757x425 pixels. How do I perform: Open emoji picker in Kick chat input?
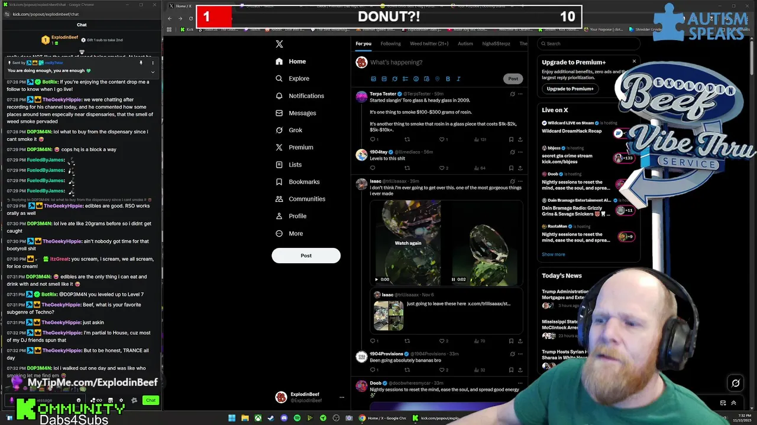tap(78, 400)
